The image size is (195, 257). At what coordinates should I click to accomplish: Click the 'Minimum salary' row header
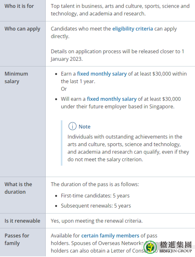point(16,77)
